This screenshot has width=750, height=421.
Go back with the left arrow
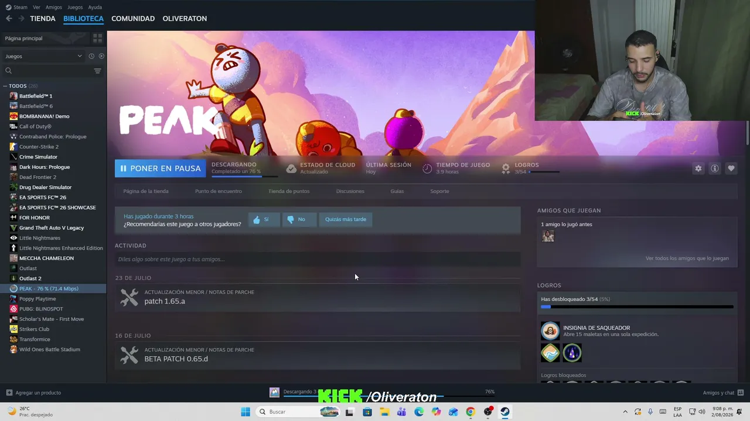[x=9, y=19]
